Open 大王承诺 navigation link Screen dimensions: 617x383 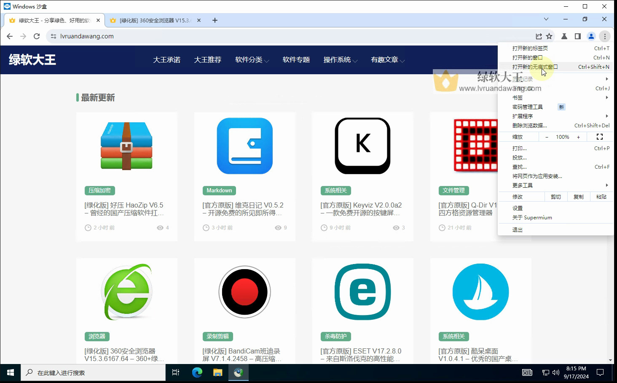(x=166, y=60)
